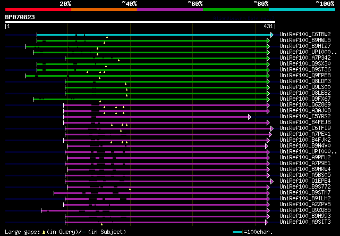Screen dimensions: 340x236
Task: Open the UniRef100_B9ST36 hit label
Action: (305, 70)
